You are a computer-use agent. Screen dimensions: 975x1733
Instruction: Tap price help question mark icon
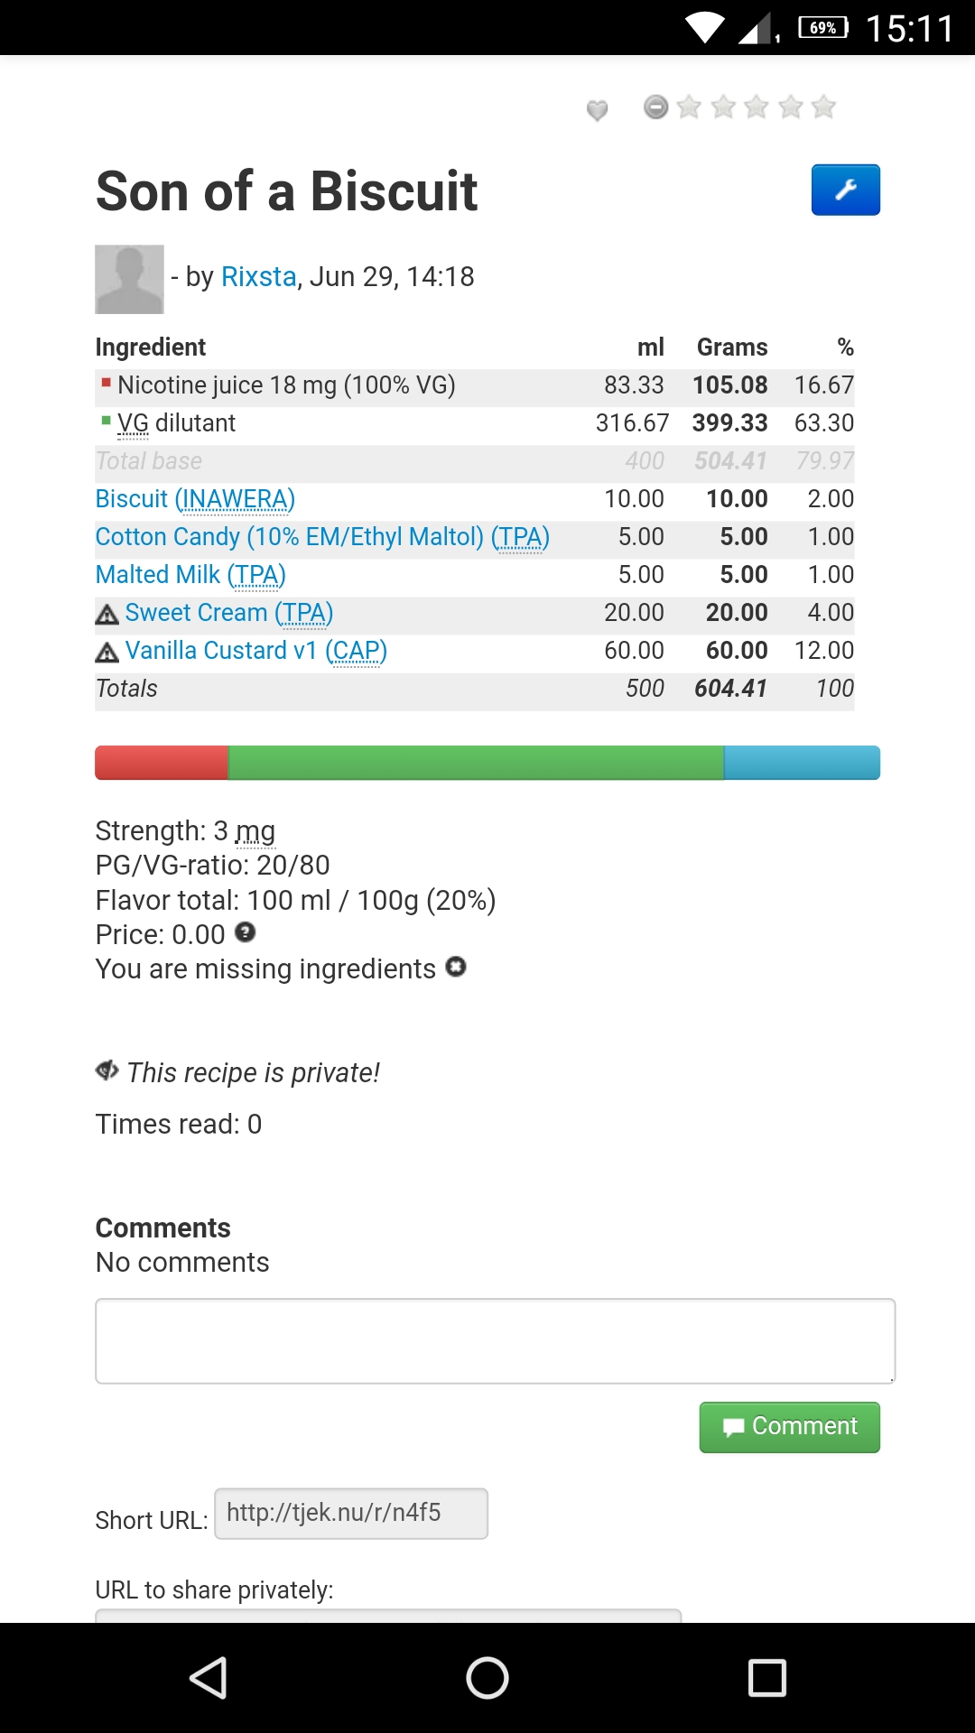[x=246, y=932]
